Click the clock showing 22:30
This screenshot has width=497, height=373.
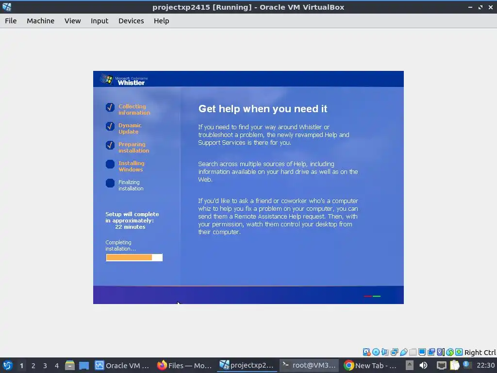coord(485,365)
